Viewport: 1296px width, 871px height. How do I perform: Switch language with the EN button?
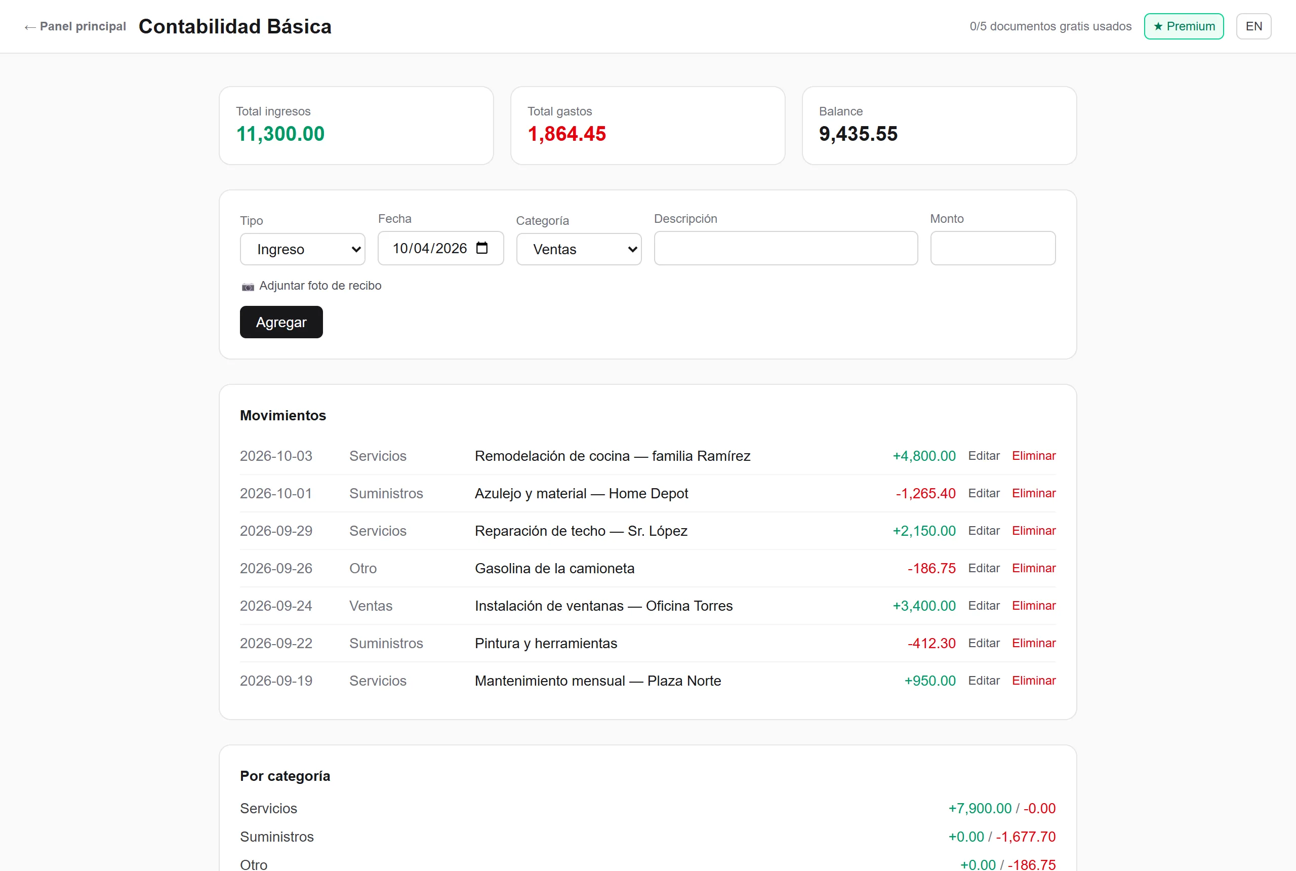1254,27
